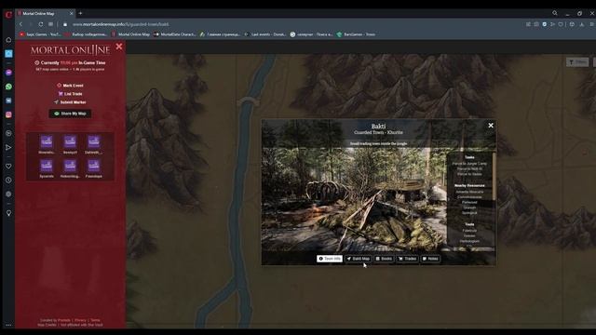Reload the page with the refresh icon
Viewport: 596px width, 335px height.
pyautogui.click(x=41, y=24)
